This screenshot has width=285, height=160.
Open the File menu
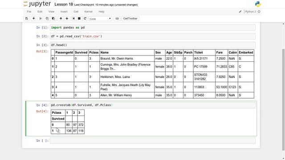pyautogui.click(x=29, y=12)
